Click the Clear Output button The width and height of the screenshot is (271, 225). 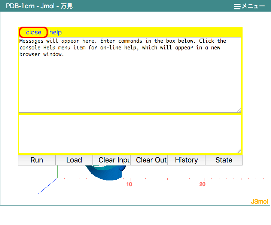tap(149, 160)
